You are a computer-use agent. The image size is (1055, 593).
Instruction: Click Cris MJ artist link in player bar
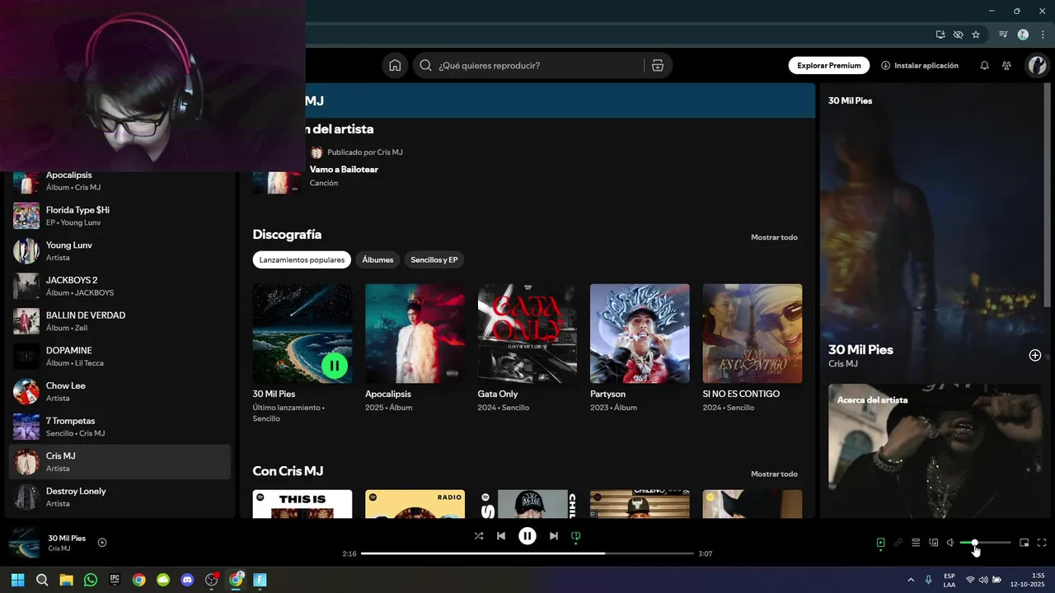pyautogui.click(x=59, y=549)
